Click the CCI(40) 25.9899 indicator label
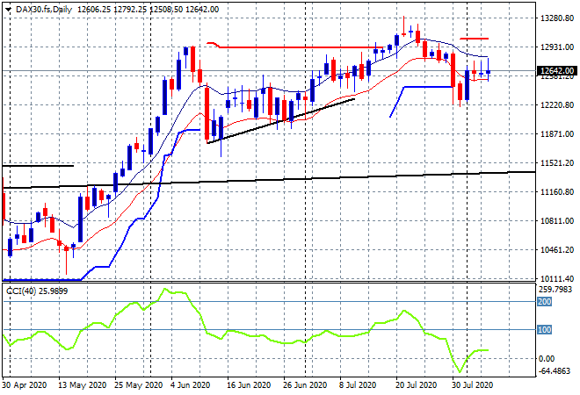This screenshot has height=395, width=580. (x=37, y=291)
